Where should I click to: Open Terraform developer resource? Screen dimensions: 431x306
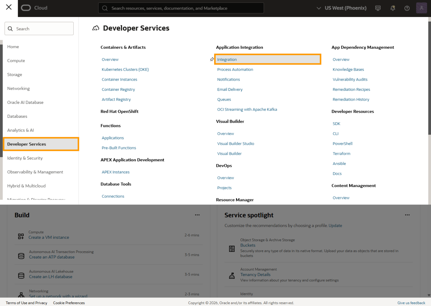[x=342, y=154]
